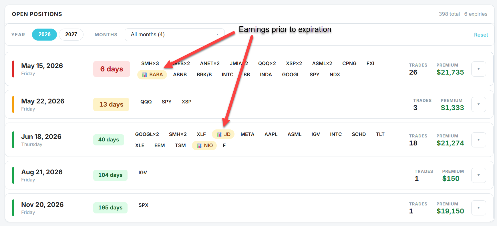The width and height of the screenshot is (497, 226).
Task: Expand the May 22, 2026 expiry row
Action: click(478, 104)
